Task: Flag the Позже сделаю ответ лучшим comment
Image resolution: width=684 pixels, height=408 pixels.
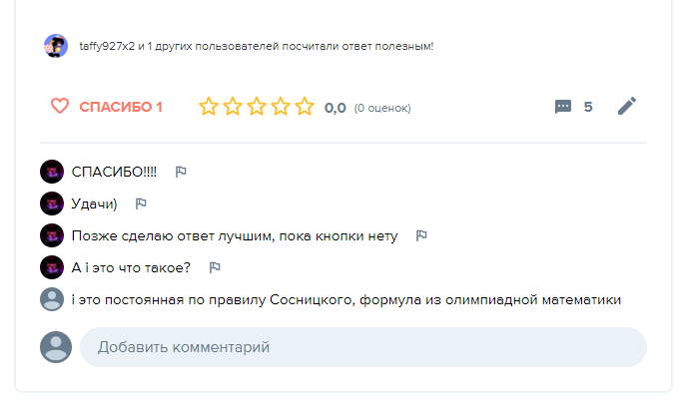Action: coord(421,235)
